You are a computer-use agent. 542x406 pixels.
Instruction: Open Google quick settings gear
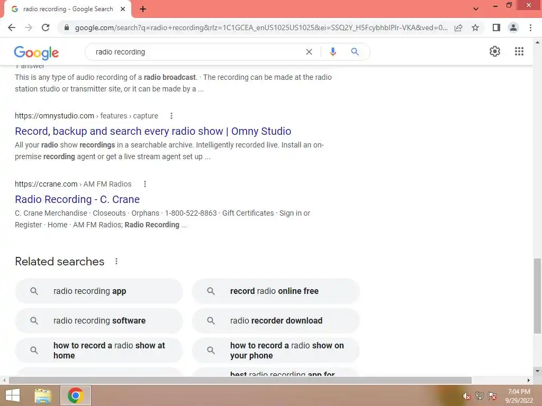pyautogui.click(x=495, y=51)
